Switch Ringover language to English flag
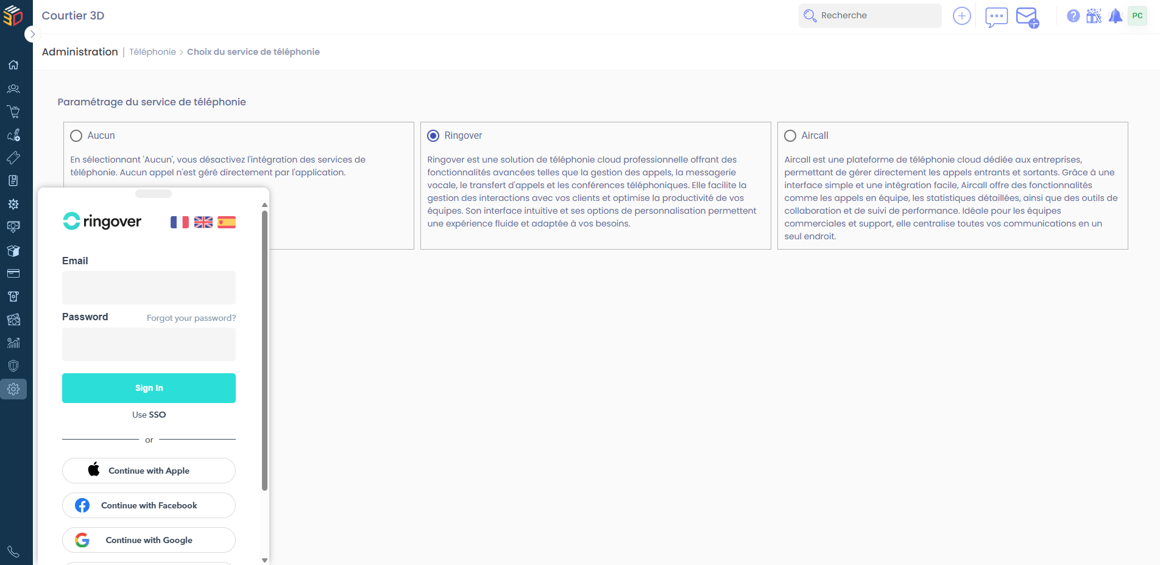The width and height of the screenshot is (1160, 565). pyautogui.click(x=203, y=222)
